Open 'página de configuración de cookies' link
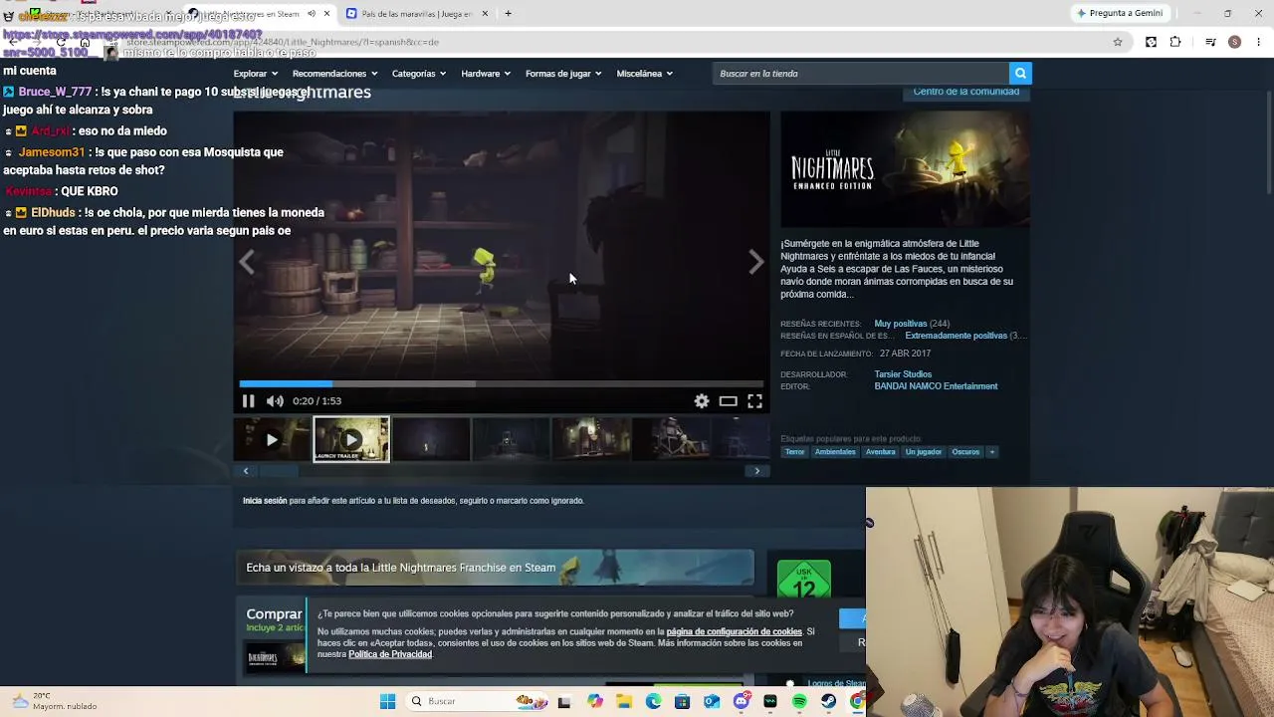This screenshot has height=717, width=1274. click(x=735, y=632)
